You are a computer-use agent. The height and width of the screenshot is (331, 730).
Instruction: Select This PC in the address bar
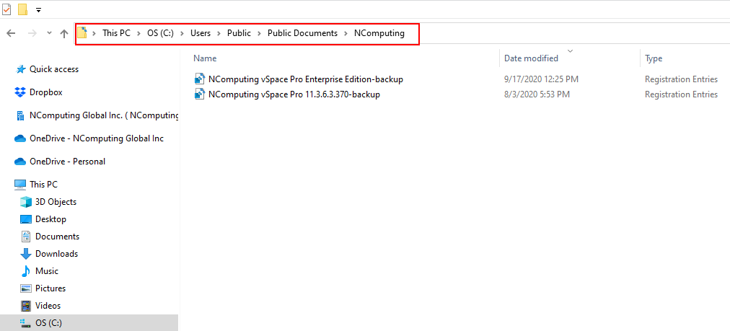tap(116, 33)
